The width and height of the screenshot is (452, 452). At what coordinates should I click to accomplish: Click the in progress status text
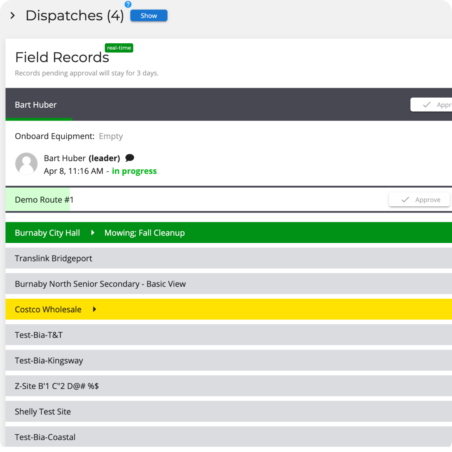click(134, 171)
